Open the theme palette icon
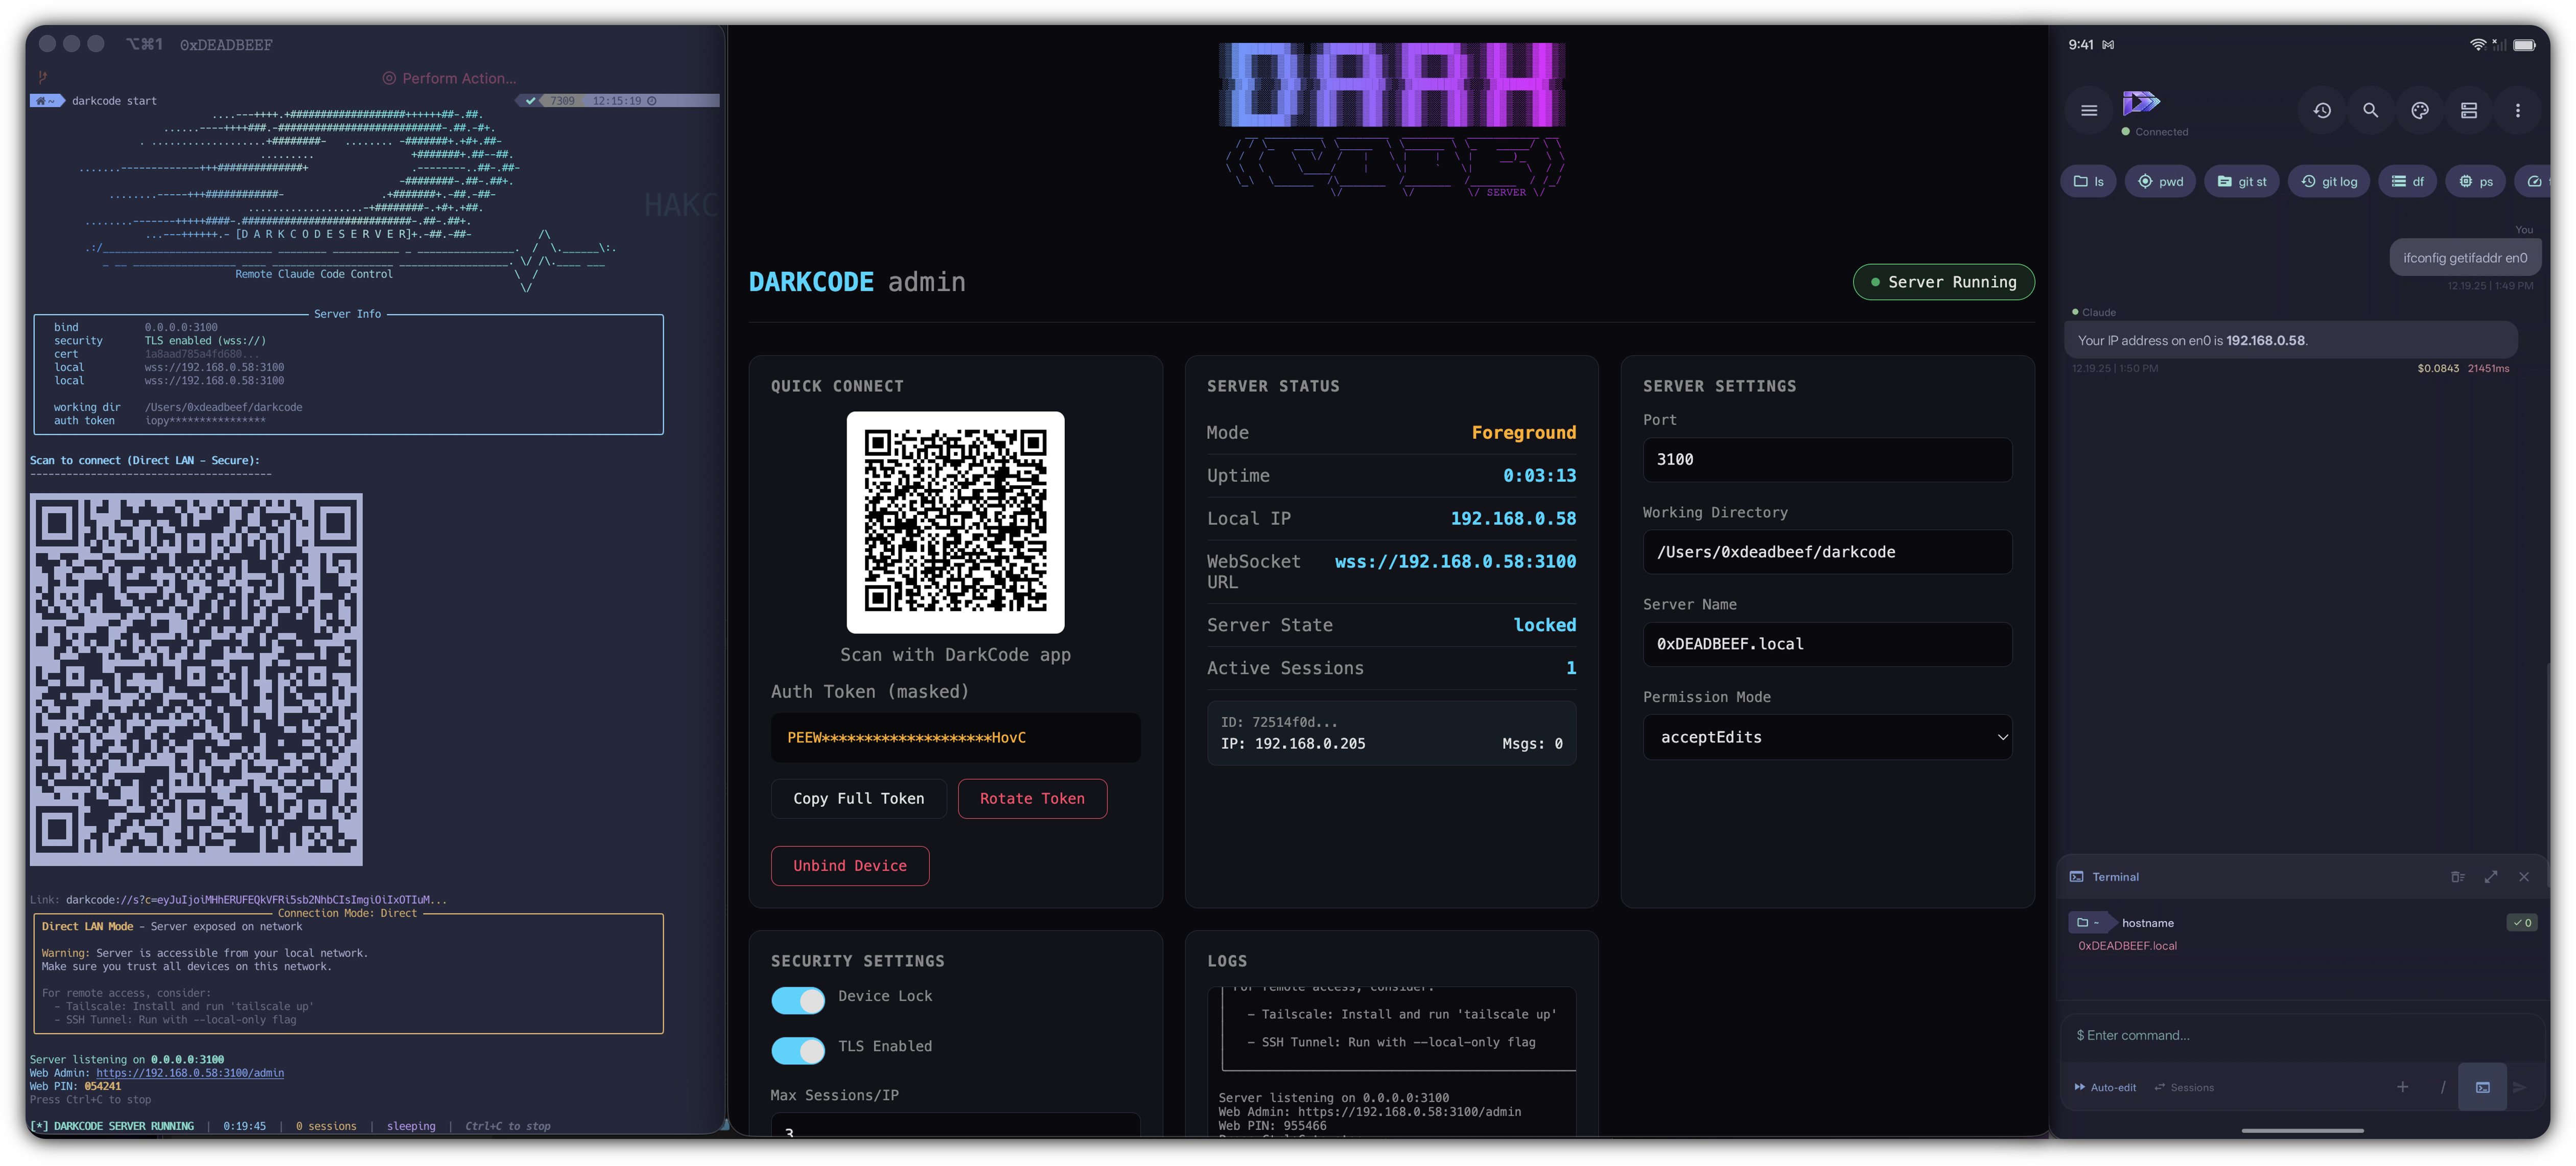The height and width of the screenshot is (1166, 2576). pos(2419,111)
